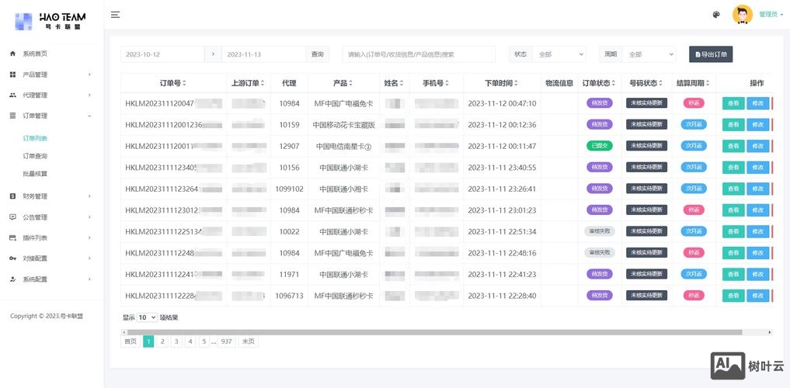Click the 财务管理 dollar icon
790x388 pixels.
[x=13, y=196]
